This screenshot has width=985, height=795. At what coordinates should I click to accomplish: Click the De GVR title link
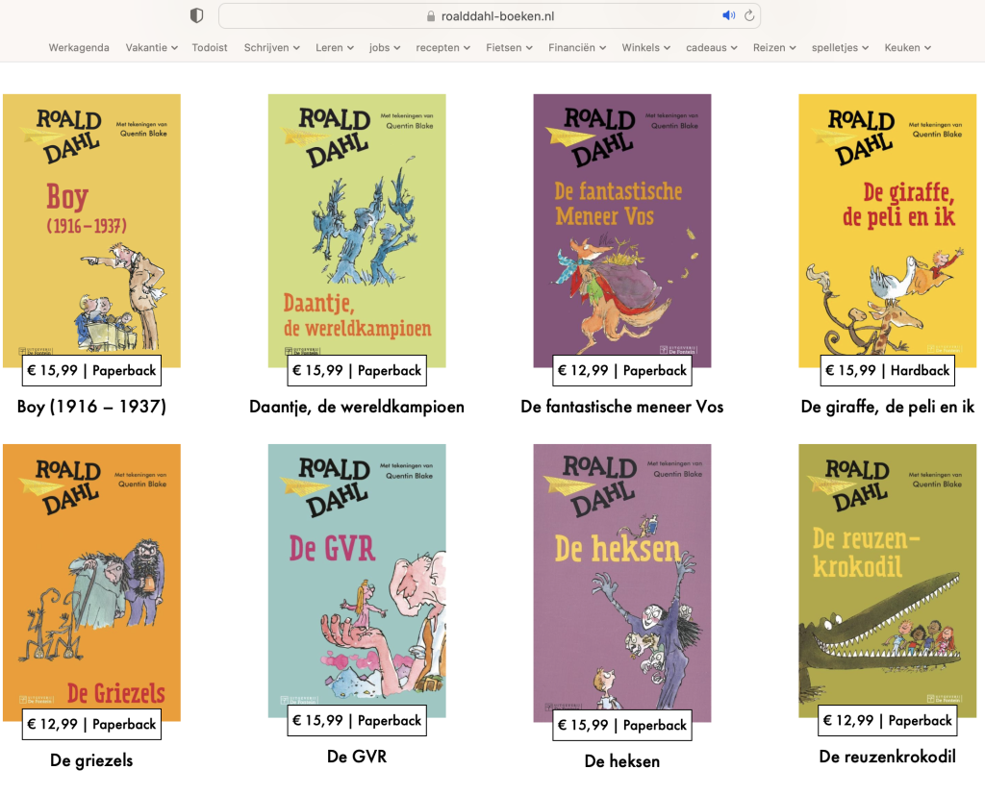point(357,757)
